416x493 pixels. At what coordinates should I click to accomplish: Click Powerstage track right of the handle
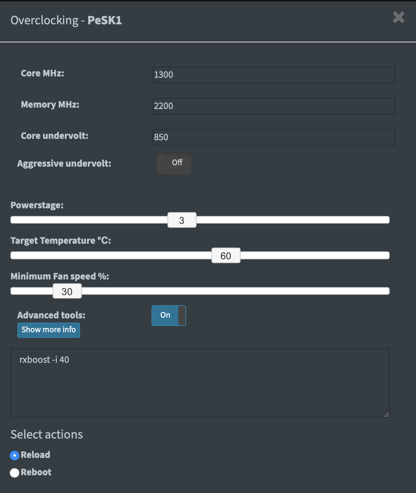293,220
